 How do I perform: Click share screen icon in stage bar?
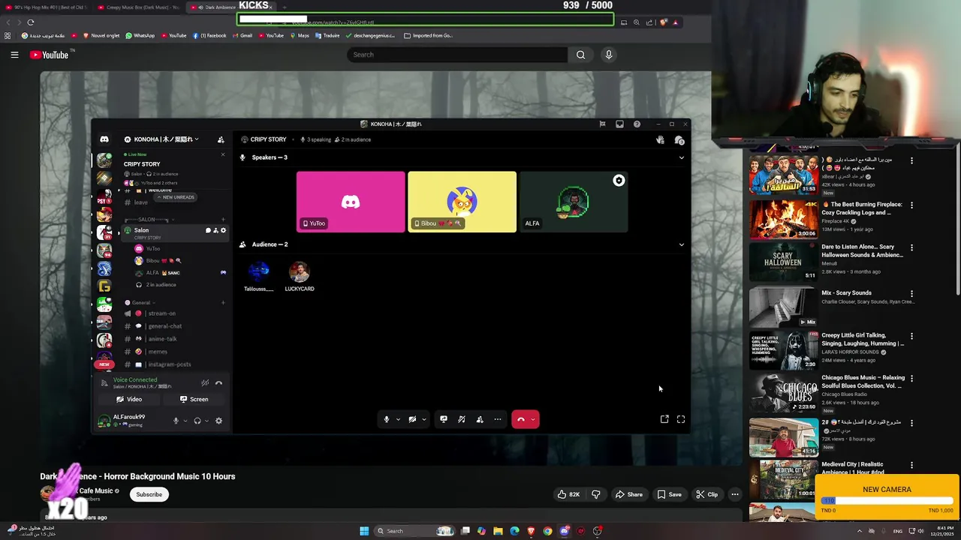(444, 419)
